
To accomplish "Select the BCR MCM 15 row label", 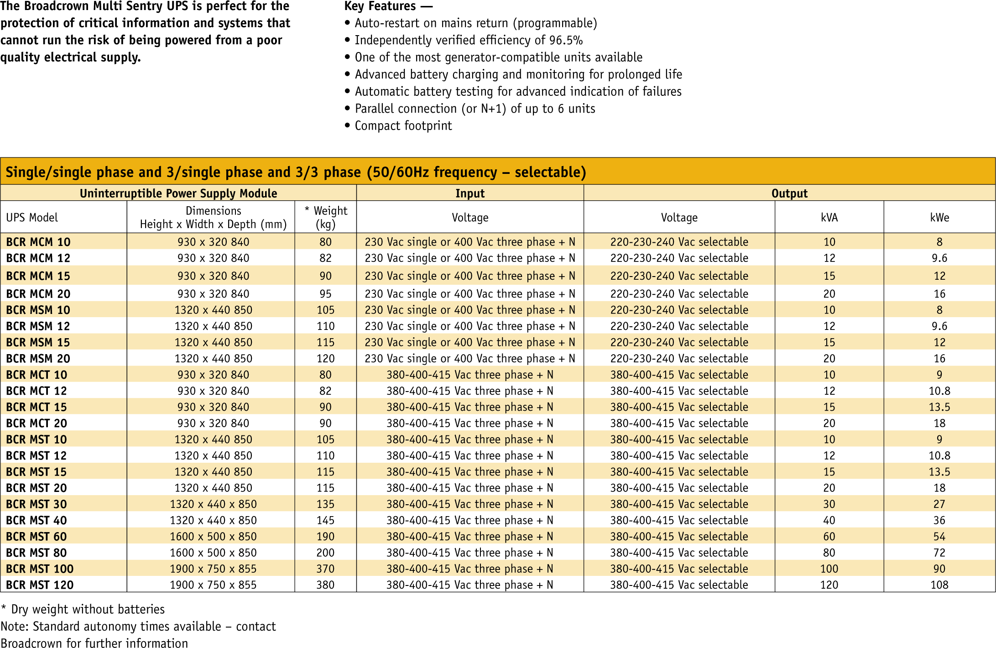I will pyautogui.click(x=38, y=276).
